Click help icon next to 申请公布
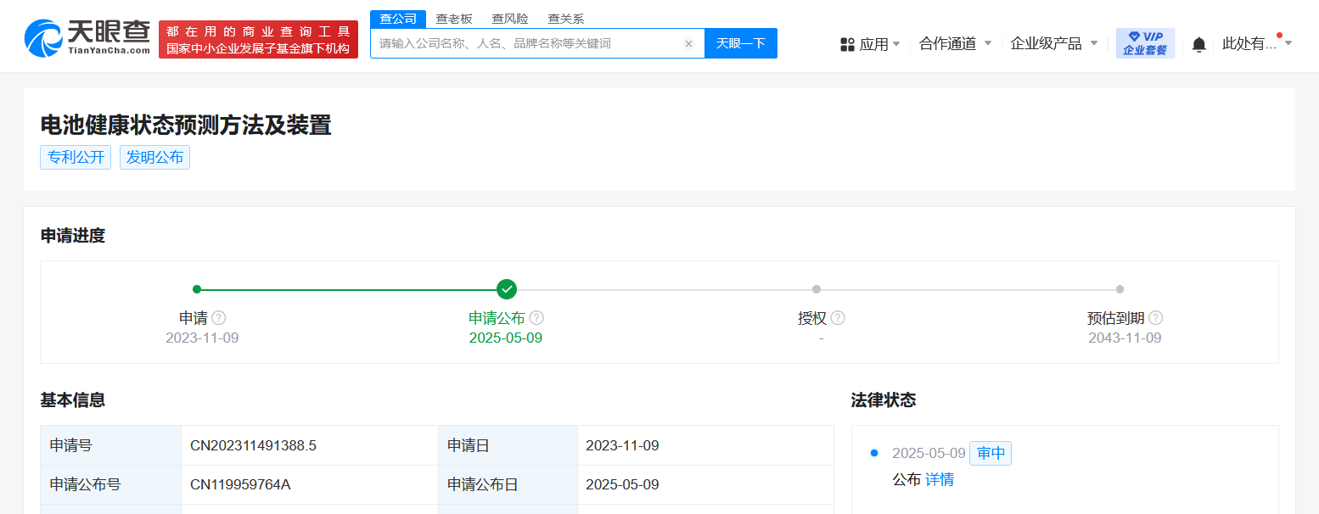Screen dimensions: 1319x514 536,318
